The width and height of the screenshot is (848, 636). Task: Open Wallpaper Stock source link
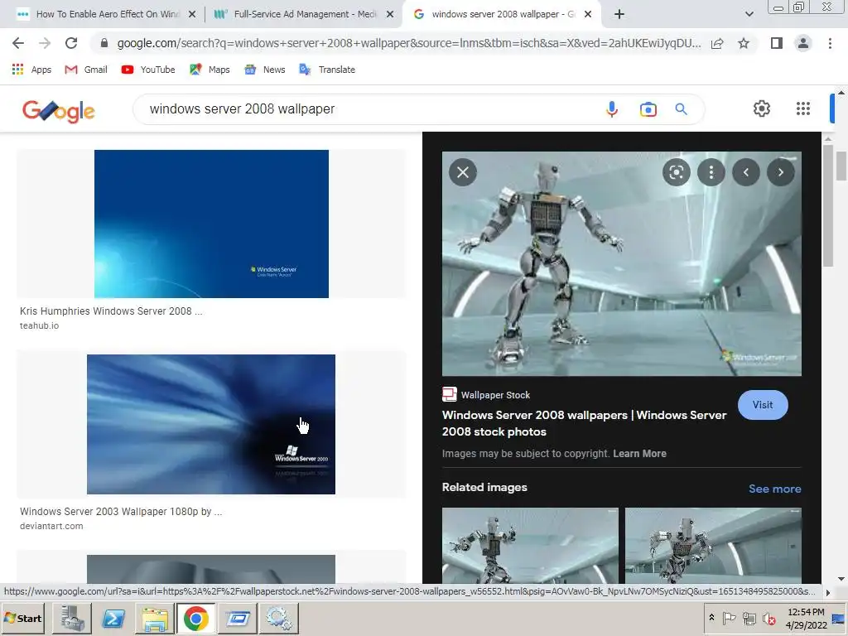point(485,395)
